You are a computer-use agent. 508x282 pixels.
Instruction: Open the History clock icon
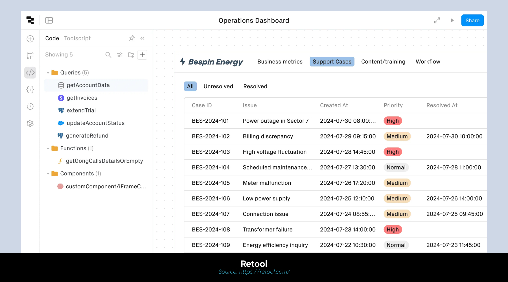[30, 106]
